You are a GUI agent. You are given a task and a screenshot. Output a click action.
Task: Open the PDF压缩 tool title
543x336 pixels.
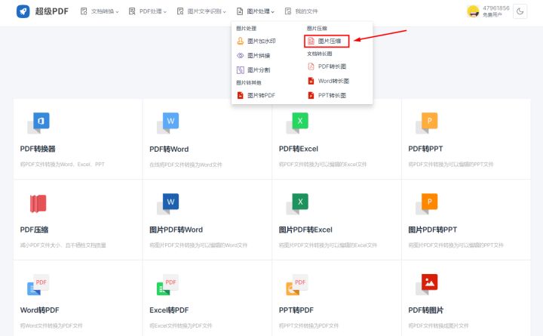[x=34, y=230]
